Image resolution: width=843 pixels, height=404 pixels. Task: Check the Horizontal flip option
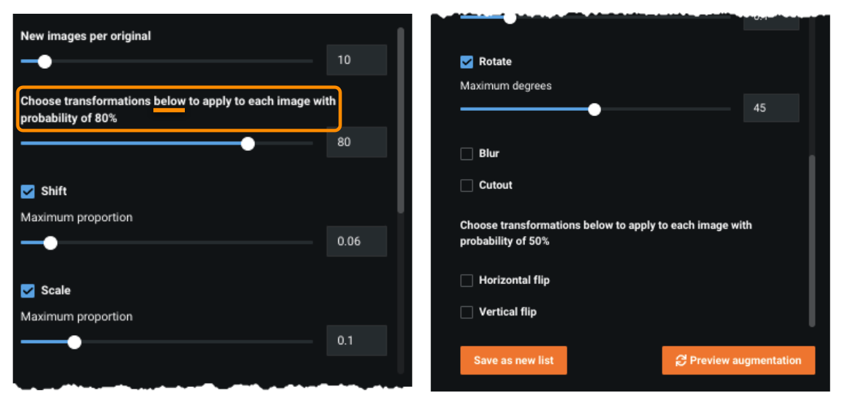click(467, 281)
